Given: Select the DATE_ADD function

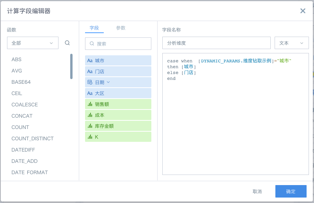Looking at the screenshot, I should pos(25,161).
